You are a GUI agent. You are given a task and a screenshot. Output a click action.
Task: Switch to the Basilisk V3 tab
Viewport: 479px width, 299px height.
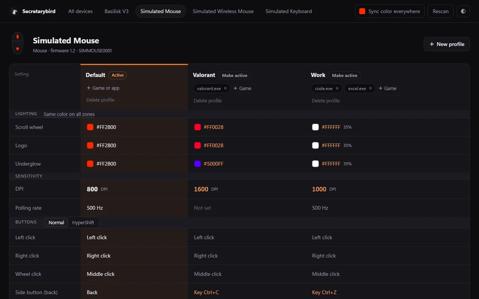[116, 11]
